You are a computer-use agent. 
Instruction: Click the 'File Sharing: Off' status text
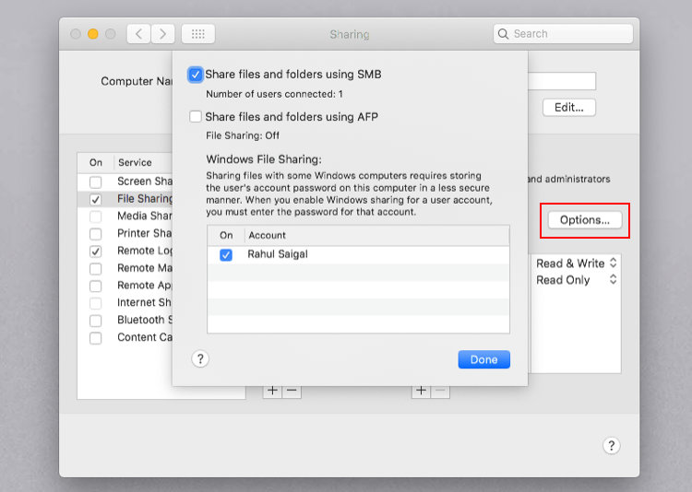click(243, 135)
